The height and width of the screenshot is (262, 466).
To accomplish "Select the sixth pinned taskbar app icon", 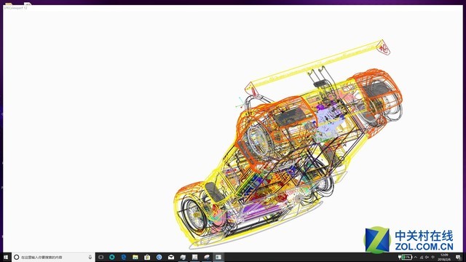I will (183, 257).
